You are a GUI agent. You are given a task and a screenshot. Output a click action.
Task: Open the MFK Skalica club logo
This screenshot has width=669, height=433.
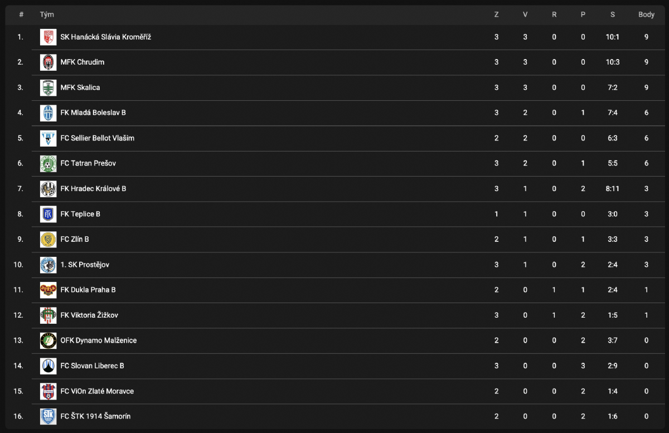click(x=49, y=87)
